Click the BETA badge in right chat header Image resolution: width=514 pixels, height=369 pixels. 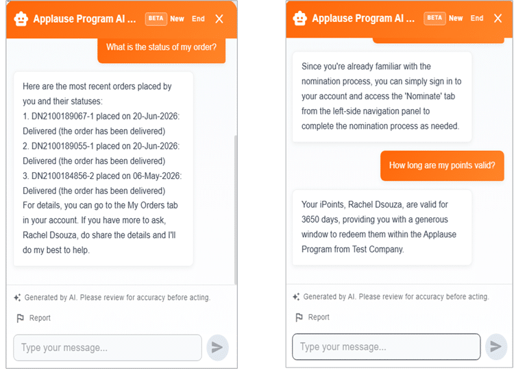435,18
